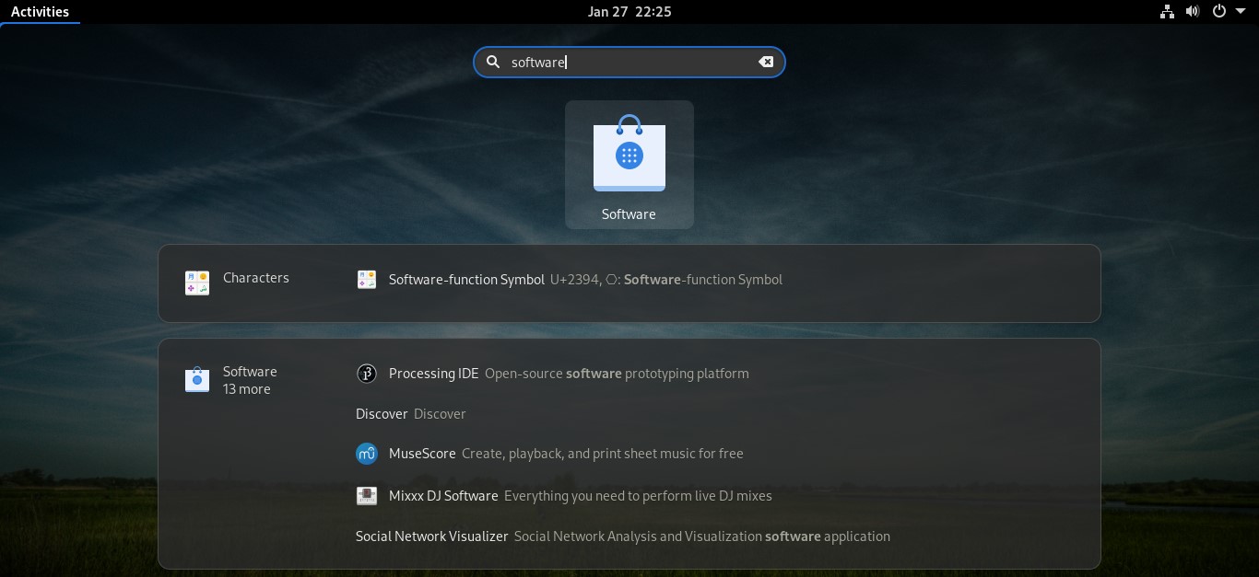1259x577 pixels.
Task: Select Social Network Visualizer result
Action: pos(431,537)
